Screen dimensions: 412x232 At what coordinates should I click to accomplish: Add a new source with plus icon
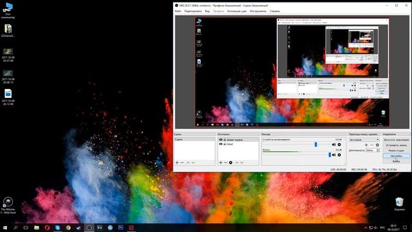click(x=221, y=163)
